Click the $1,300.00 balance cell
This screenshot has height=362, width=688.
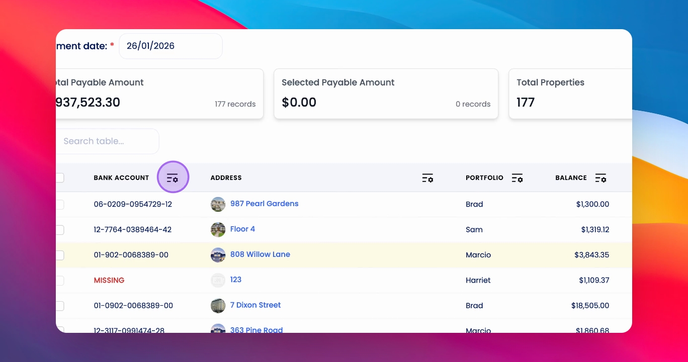pyautogui.click(x=592, y=204)
